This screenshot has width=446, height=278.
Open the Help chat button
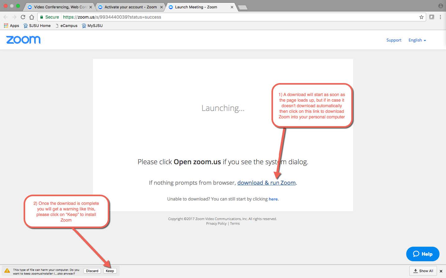point(422,254)
